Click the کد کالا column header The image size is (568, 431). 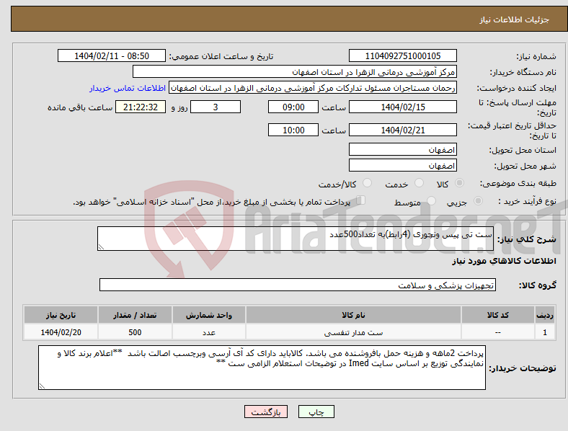(498, 315)
